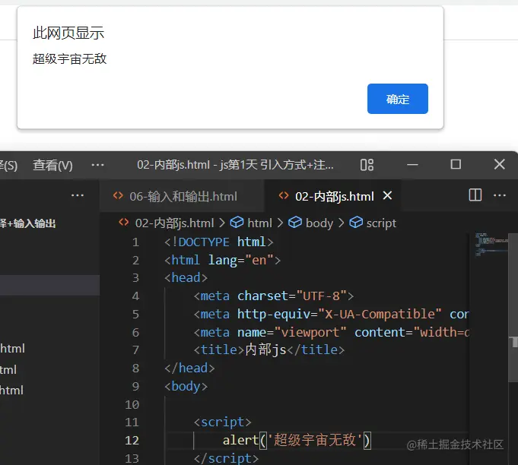Click the alert message text 超级宇宙无敌
This screenshot has height=465, width=518.
point(70,59)
